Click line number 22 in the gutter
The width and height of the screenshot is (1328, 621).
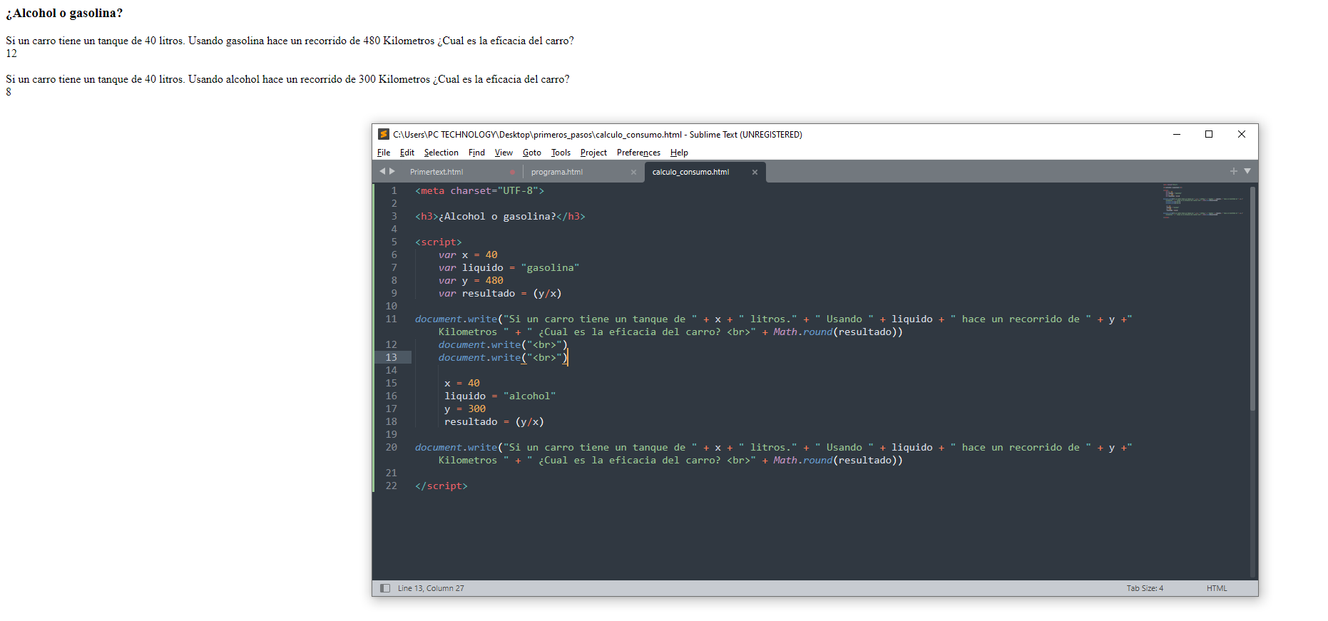(x=392, y=486)
